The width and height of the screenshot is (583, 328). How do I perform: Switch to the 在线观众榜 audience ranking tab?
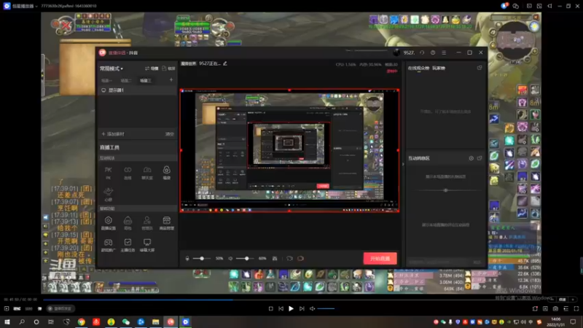click(418, 68)
